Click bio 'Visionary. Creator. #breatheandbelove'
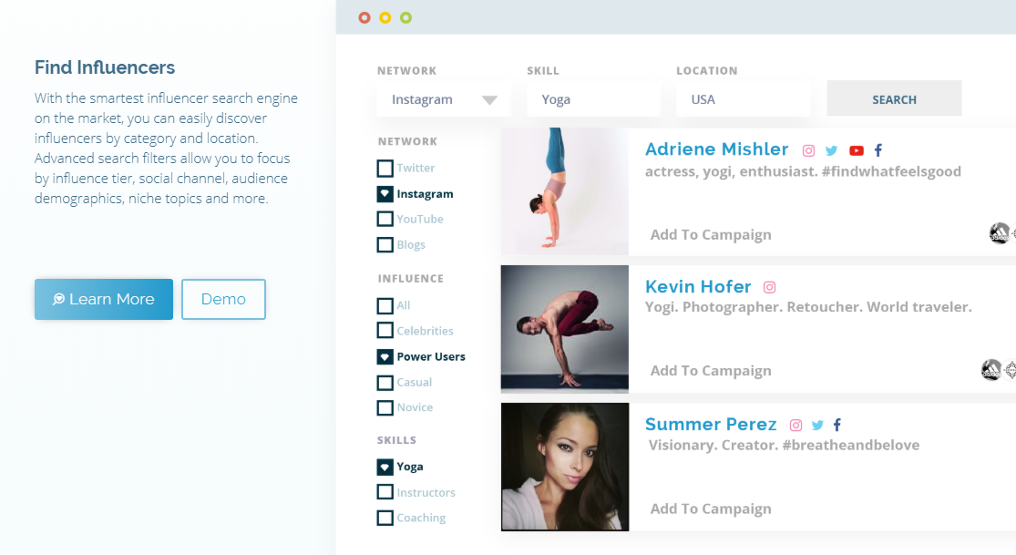Viewport: 1016px width, 555px height. [784, 445]
